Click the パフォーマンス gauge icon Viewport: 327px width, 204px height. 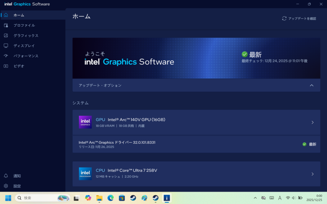(x=6, y=56)
